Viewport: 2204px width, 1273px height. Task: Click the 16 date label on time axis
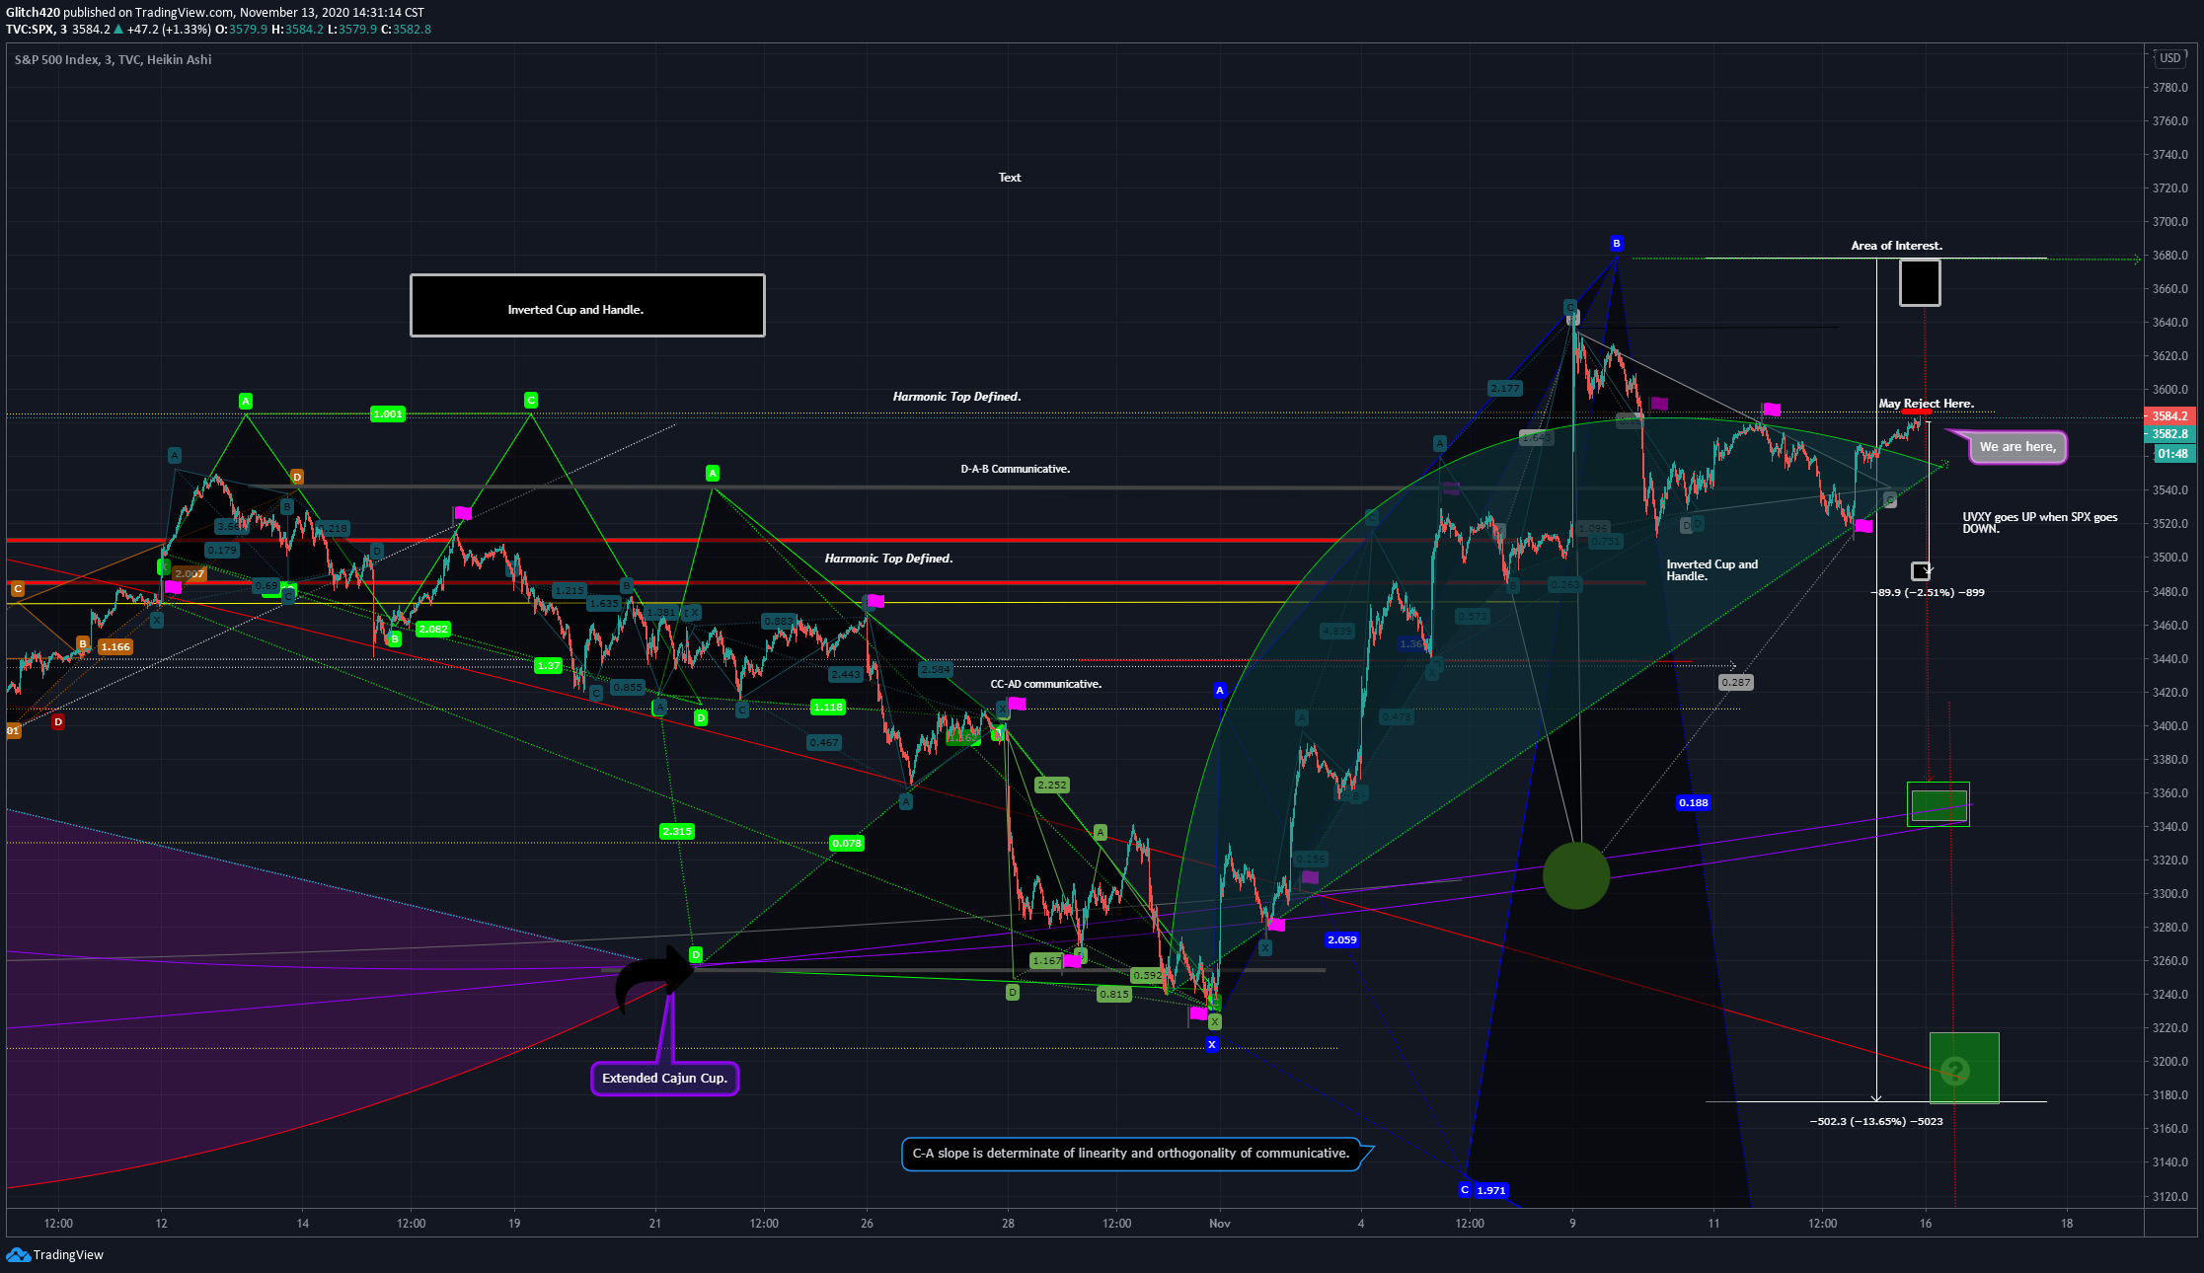click(1926, 1224)
